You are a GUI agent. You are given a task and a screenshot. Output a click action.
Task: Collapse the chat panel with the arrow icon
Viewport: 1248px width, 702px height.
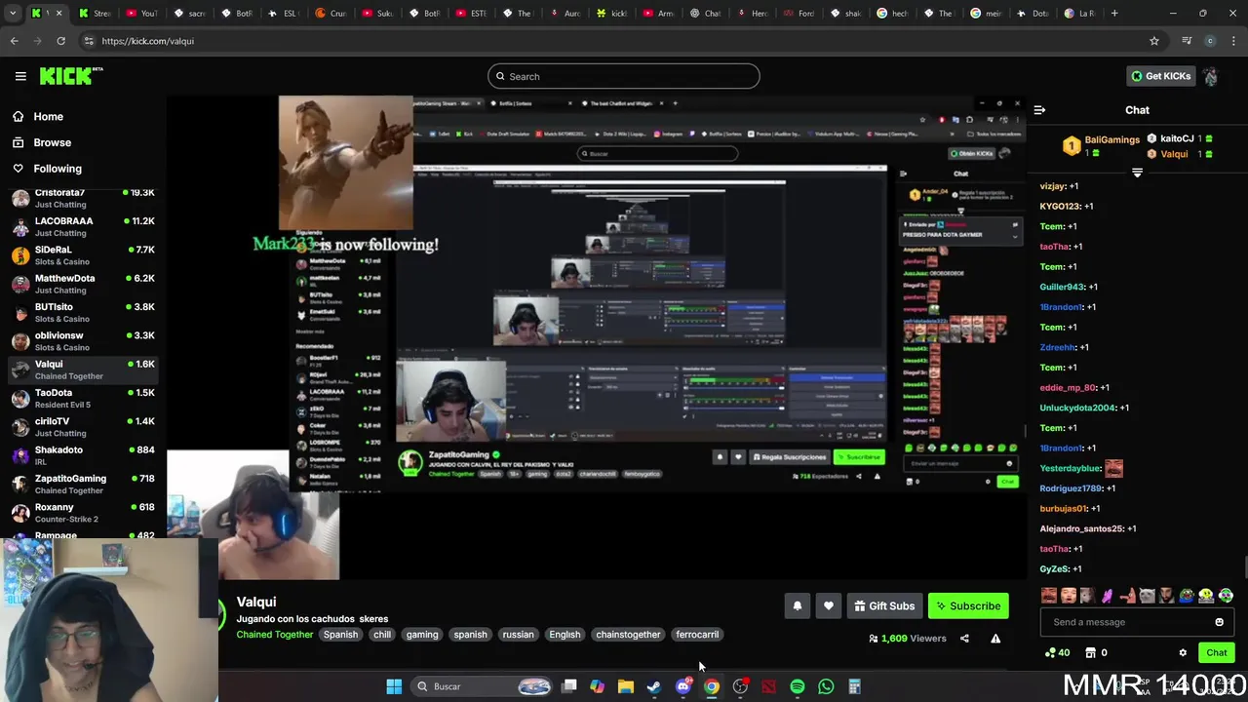(1039, 110)
